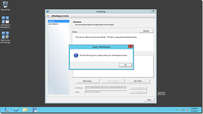Open the taskbar clock and date

pyautogui.click(x=194, y=110)
